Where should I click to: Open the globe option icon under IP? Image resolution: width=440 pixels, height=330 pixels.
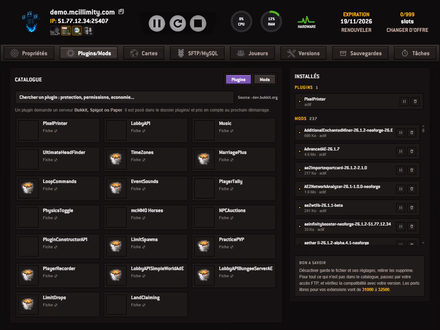[77, 31]
